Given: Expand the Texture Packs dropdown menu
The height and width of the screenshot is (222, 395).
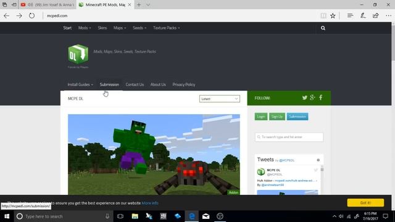Looking at the screenshot, I should click(x=167, y=28).
